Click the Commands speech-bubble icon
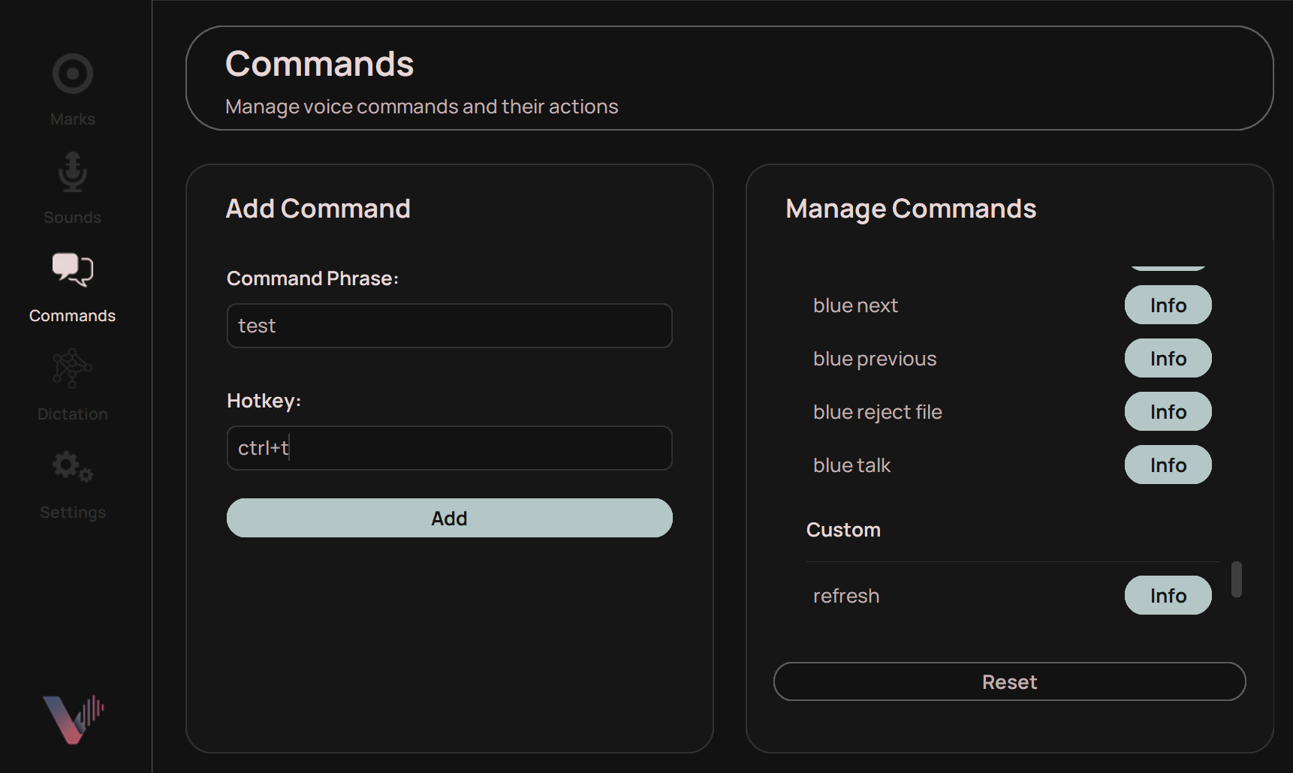Image resolution: width=1293 pixels, height=773 pixels. (x=72, y=270)
